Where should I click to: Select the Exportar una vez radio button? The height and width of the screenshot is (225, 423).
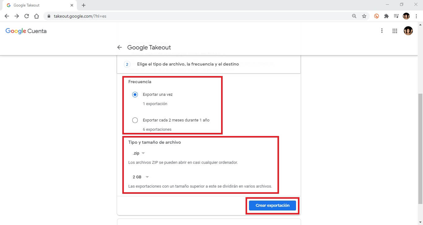[135, 95]
